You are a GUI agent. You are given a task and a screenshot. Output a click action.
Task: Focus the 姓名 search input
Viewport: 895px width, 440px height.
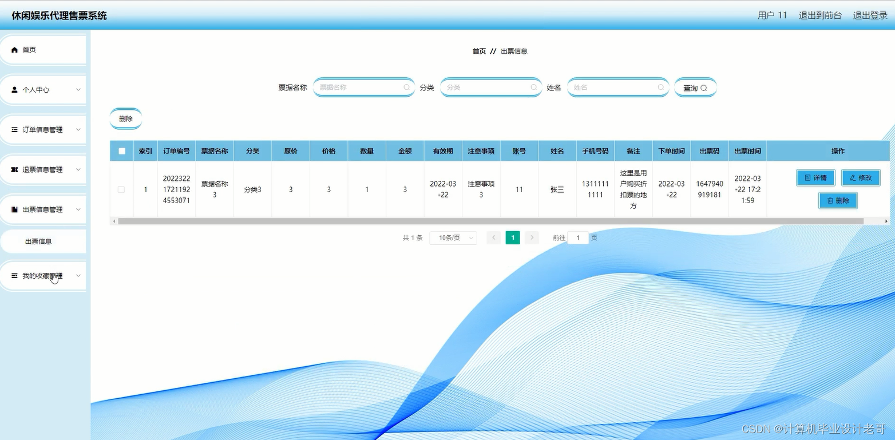coord(618,88)
